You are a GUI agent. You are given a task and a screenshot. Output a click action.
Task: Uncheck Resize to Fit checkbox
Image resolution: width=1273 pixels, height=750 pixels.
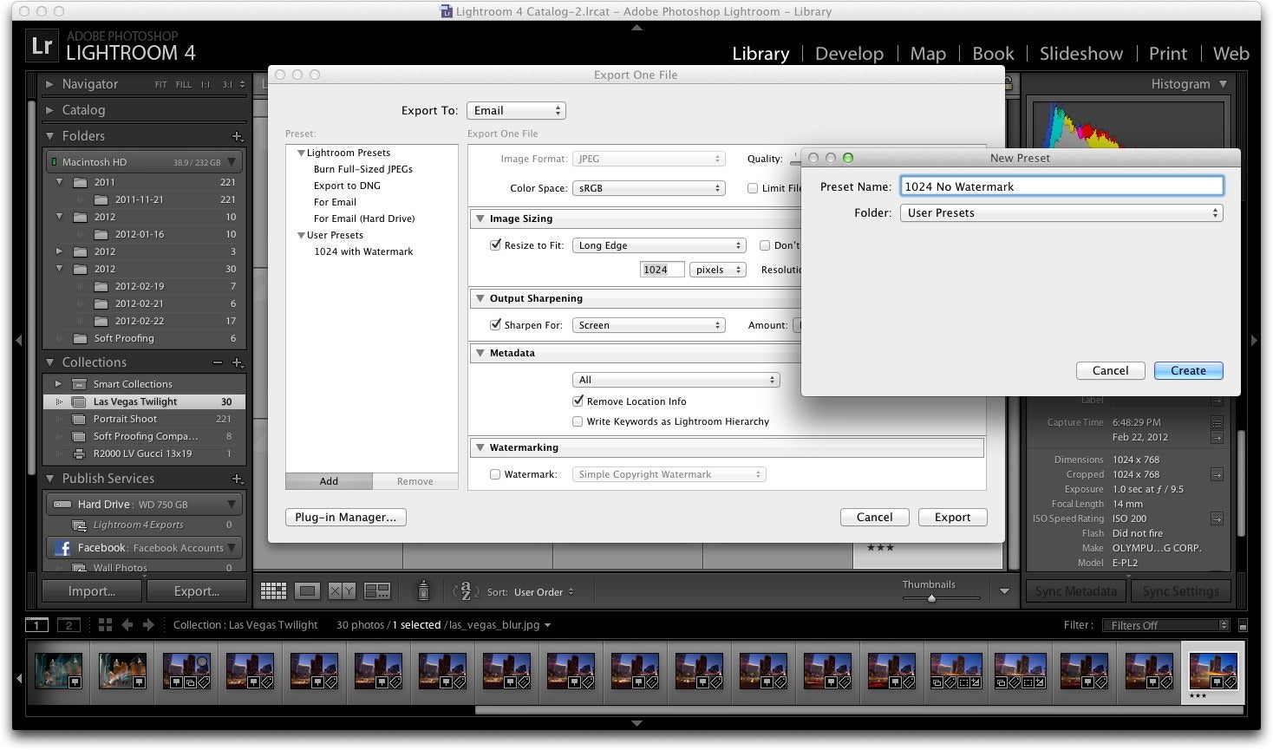coord(495,245)
